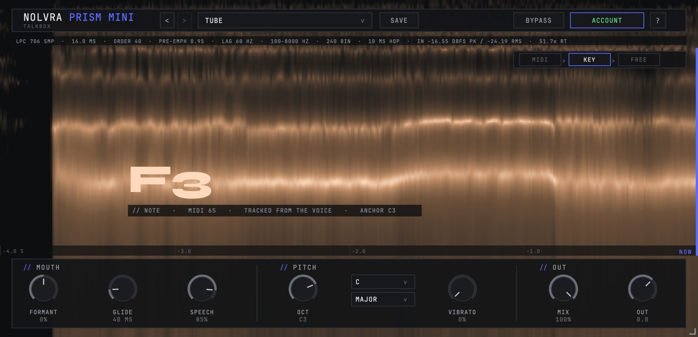The width and height of the screenshot is (698, 337).
Task: Click the GLIDE 40 MS value
Action: (x=123, y=319)
